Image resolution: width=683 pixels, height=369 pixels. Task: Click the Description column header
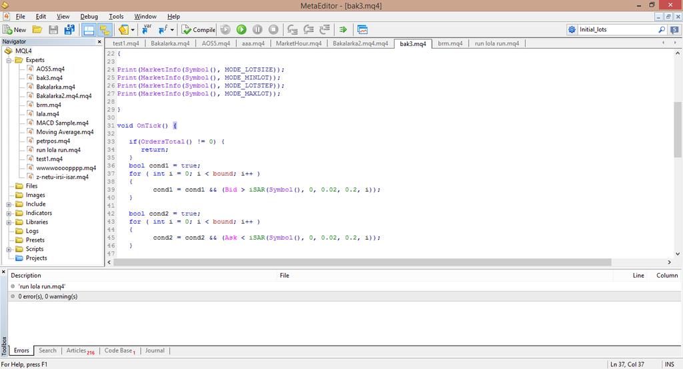143,276
